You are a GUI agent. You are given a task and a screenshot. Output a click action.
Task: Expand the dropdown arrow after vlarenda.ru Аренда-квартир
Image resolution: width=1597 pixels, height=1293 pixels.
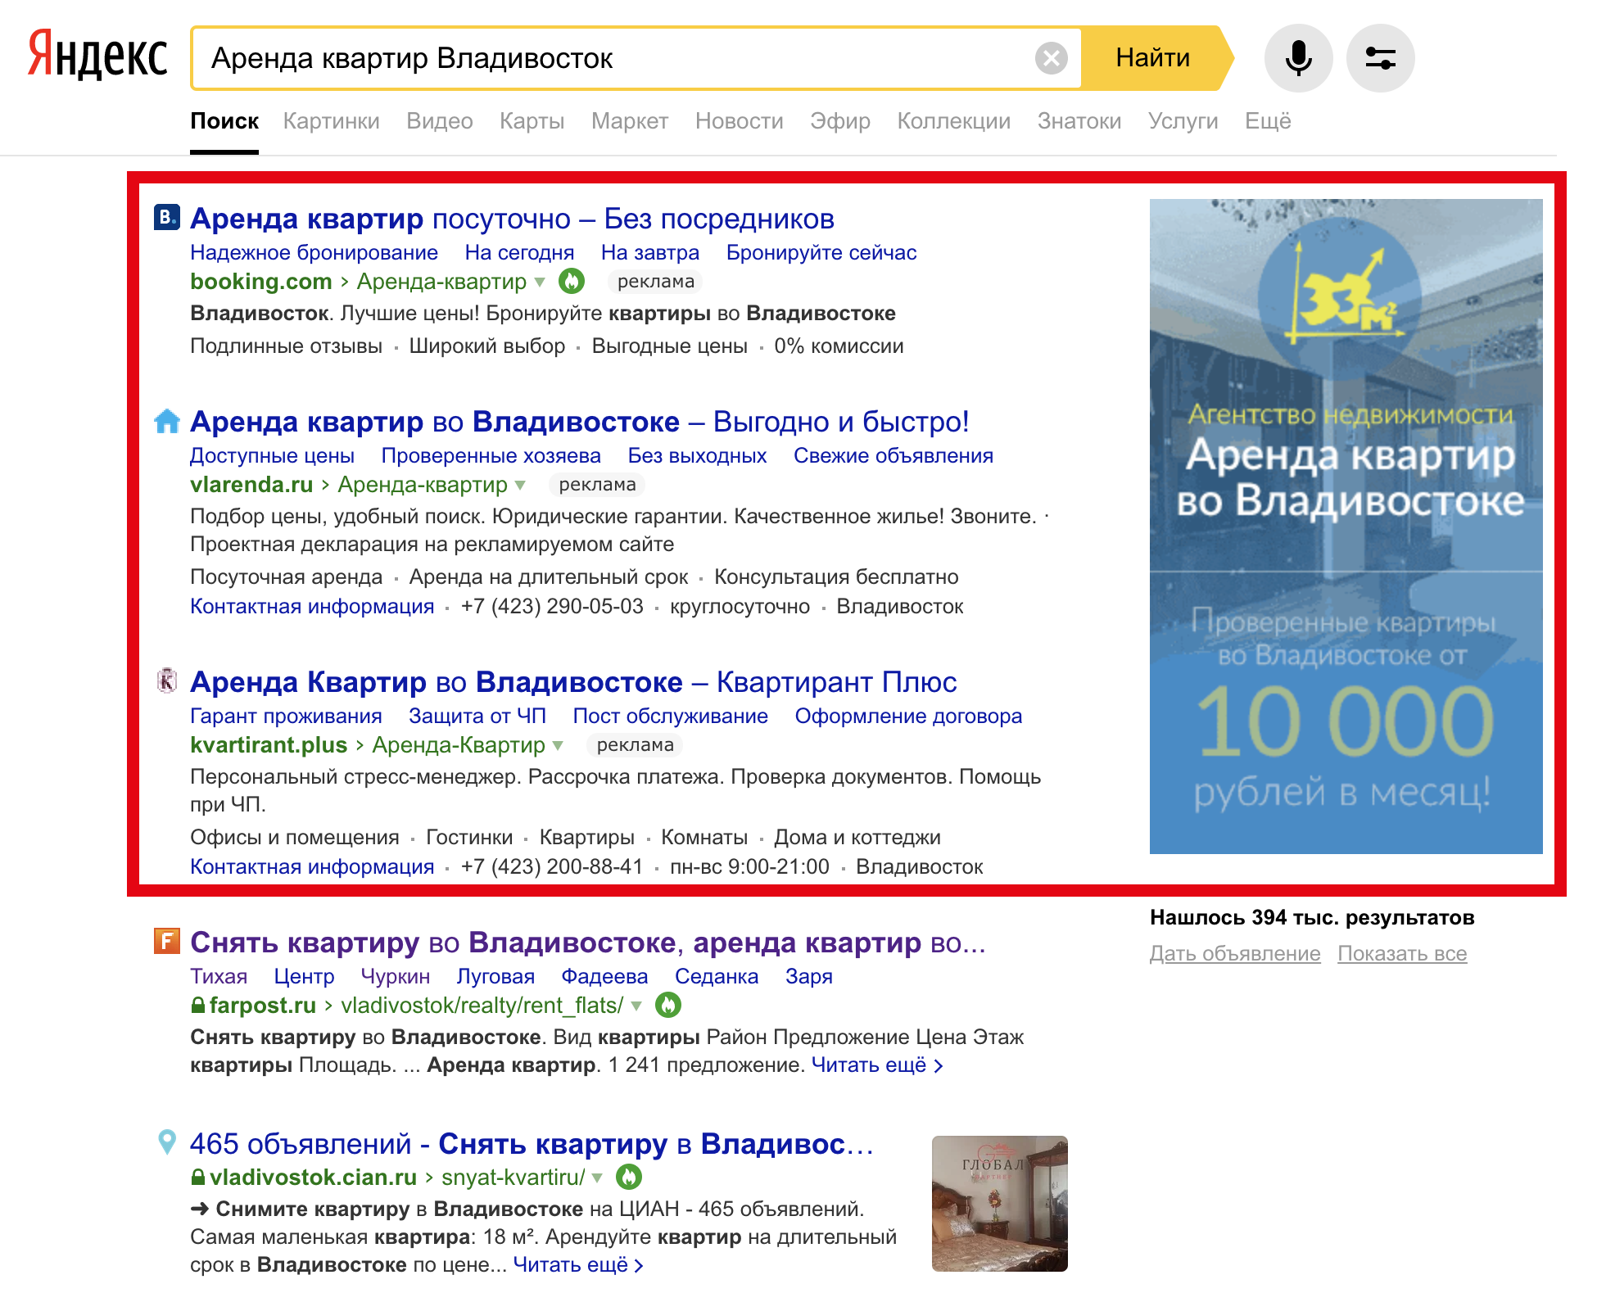point(520,485)
